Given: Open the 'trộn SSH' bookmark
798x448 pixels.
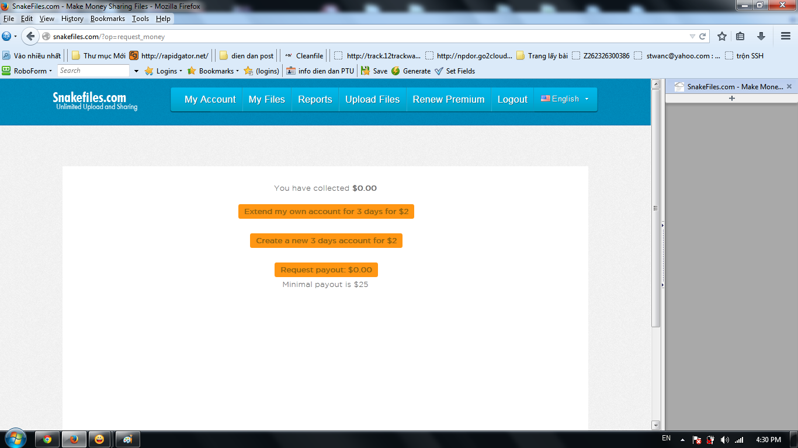Looking at the screenshot, I should 744,56.
